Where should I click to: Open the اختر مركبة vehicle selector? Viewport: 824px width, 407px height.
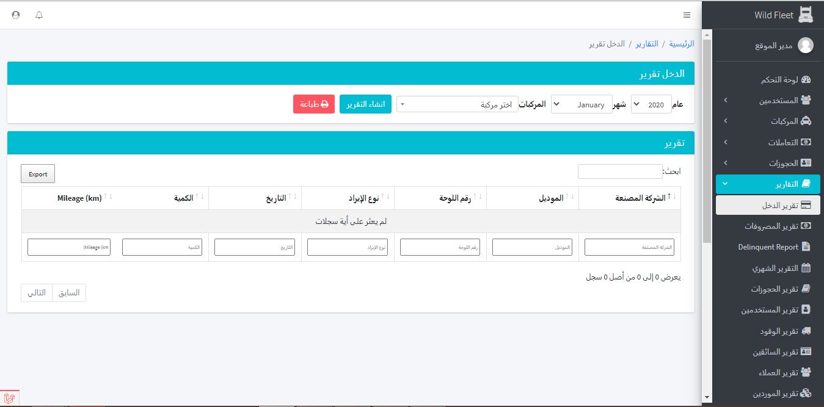pos(458,105)
